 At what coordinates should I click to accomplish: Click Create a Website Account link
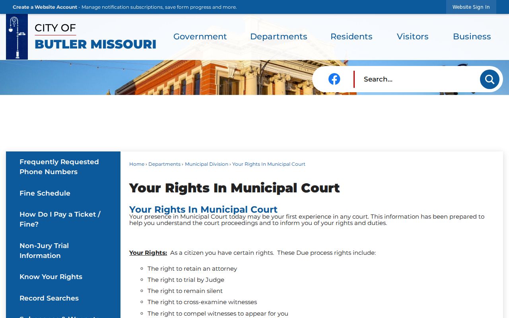pyautogui.click(x=45, y=7)
